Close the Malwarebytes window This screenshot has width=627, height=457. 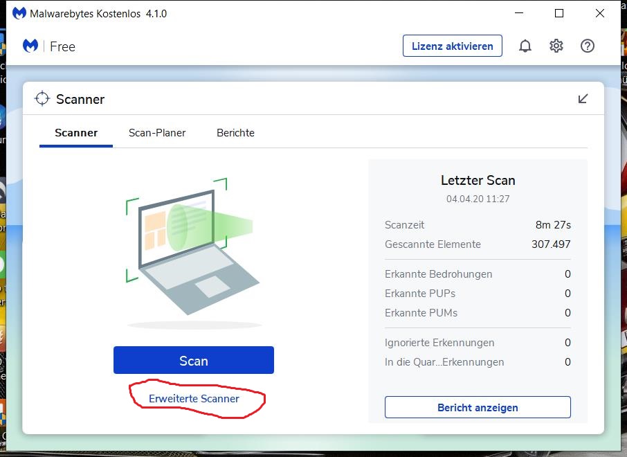pos(600,13)
